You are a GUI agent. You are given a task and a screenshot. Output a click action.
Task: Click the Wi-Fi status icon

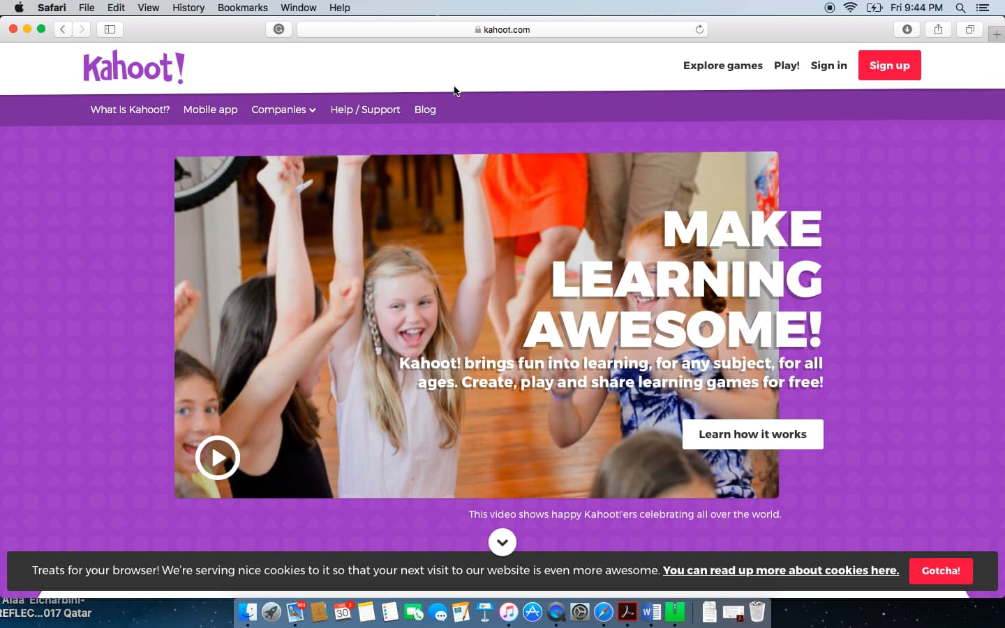click(x=850, y=8)
